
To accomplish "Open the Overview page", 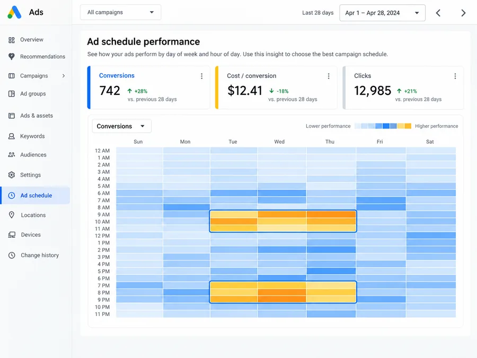I will [32, 40].
